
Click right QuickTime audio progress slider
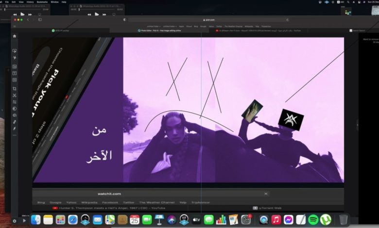pyautogui.click(x=97, y=10)
